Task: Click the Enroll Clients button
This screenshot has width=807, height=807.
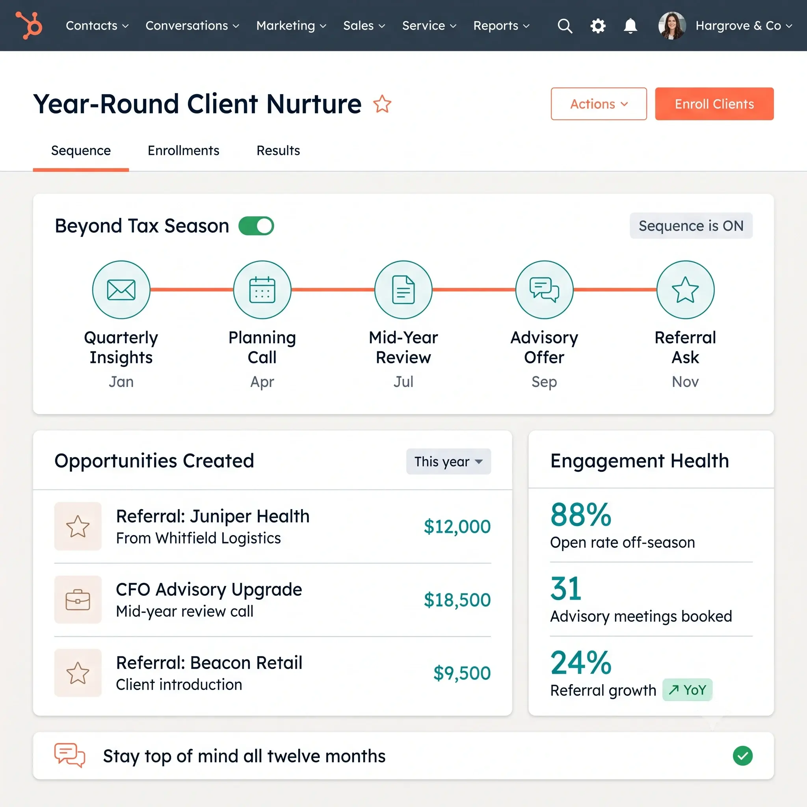Action: [714, 104]
